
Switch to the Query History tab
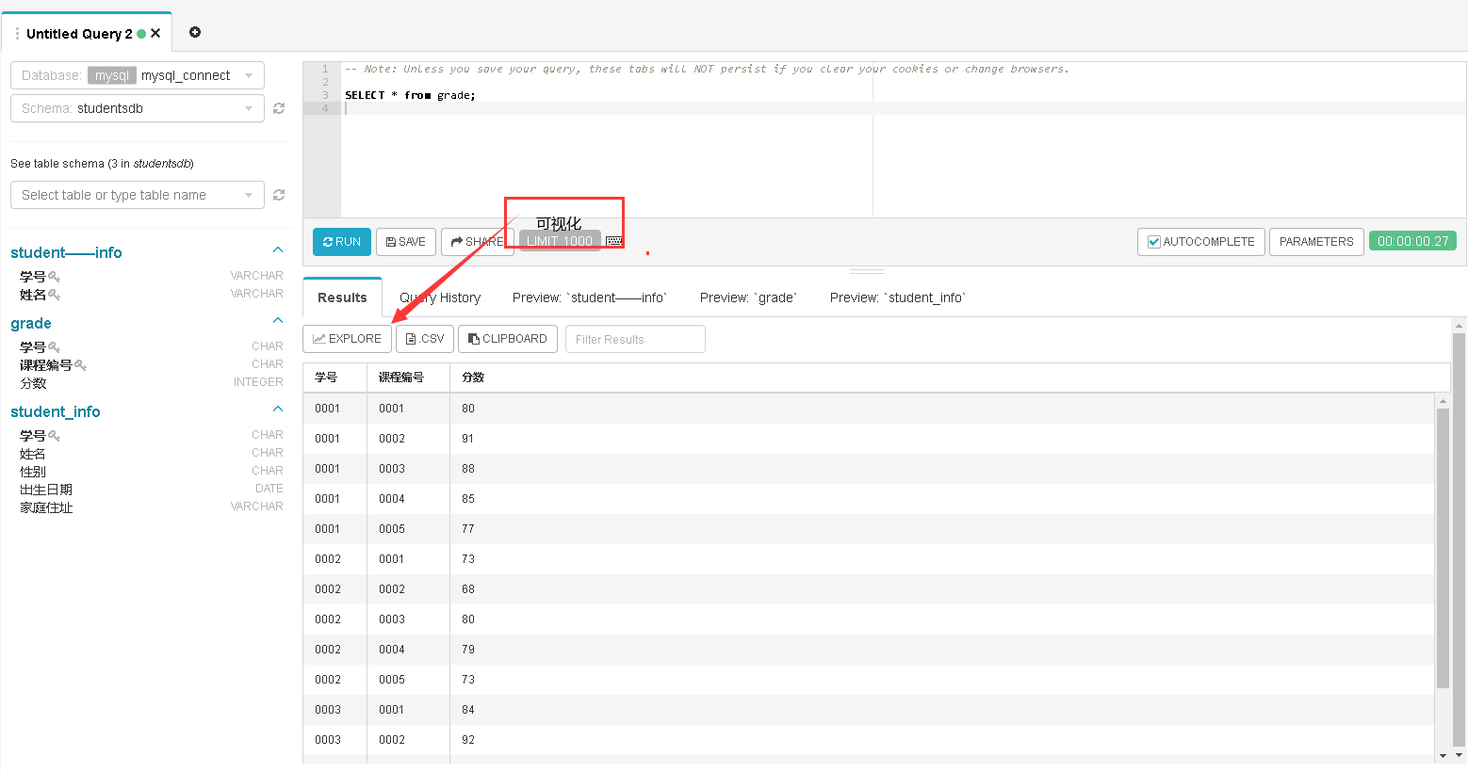pyautogui.click(x=440, y=298)
